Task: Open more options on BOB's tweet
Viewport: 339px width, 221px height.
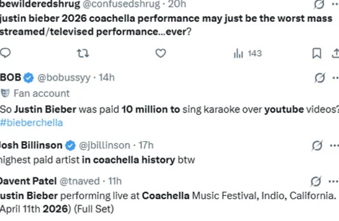Action: tap(335, 78)
